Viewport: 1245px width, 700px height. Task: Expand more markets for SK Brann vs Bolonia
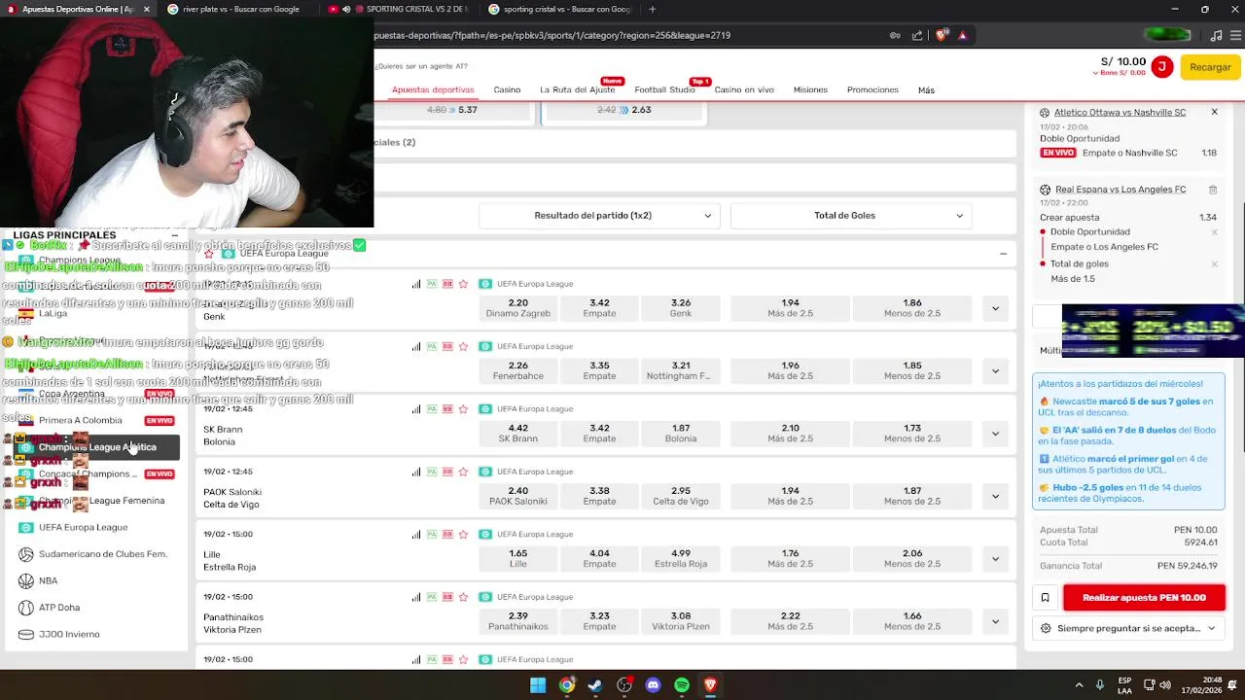pos(995,434)
